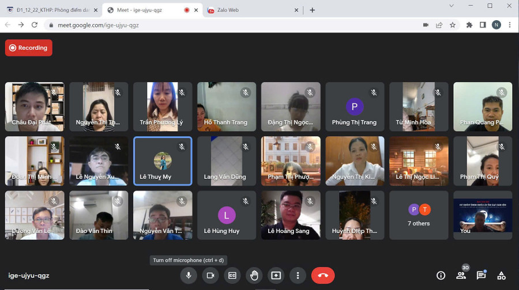Open the chat with everyone icon
The width and height of the screenshot is (519, 290).
tap(482, 275)
